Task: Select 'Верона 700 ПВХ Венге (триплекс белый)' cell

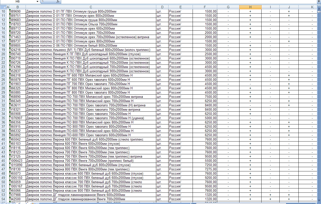Action: [x=91, y=161]
